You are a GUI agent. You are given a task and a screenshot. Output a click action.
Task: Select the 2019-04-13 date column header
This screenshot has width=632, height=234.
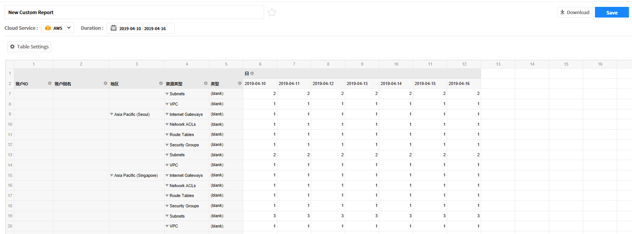click(x=357, y=83)
